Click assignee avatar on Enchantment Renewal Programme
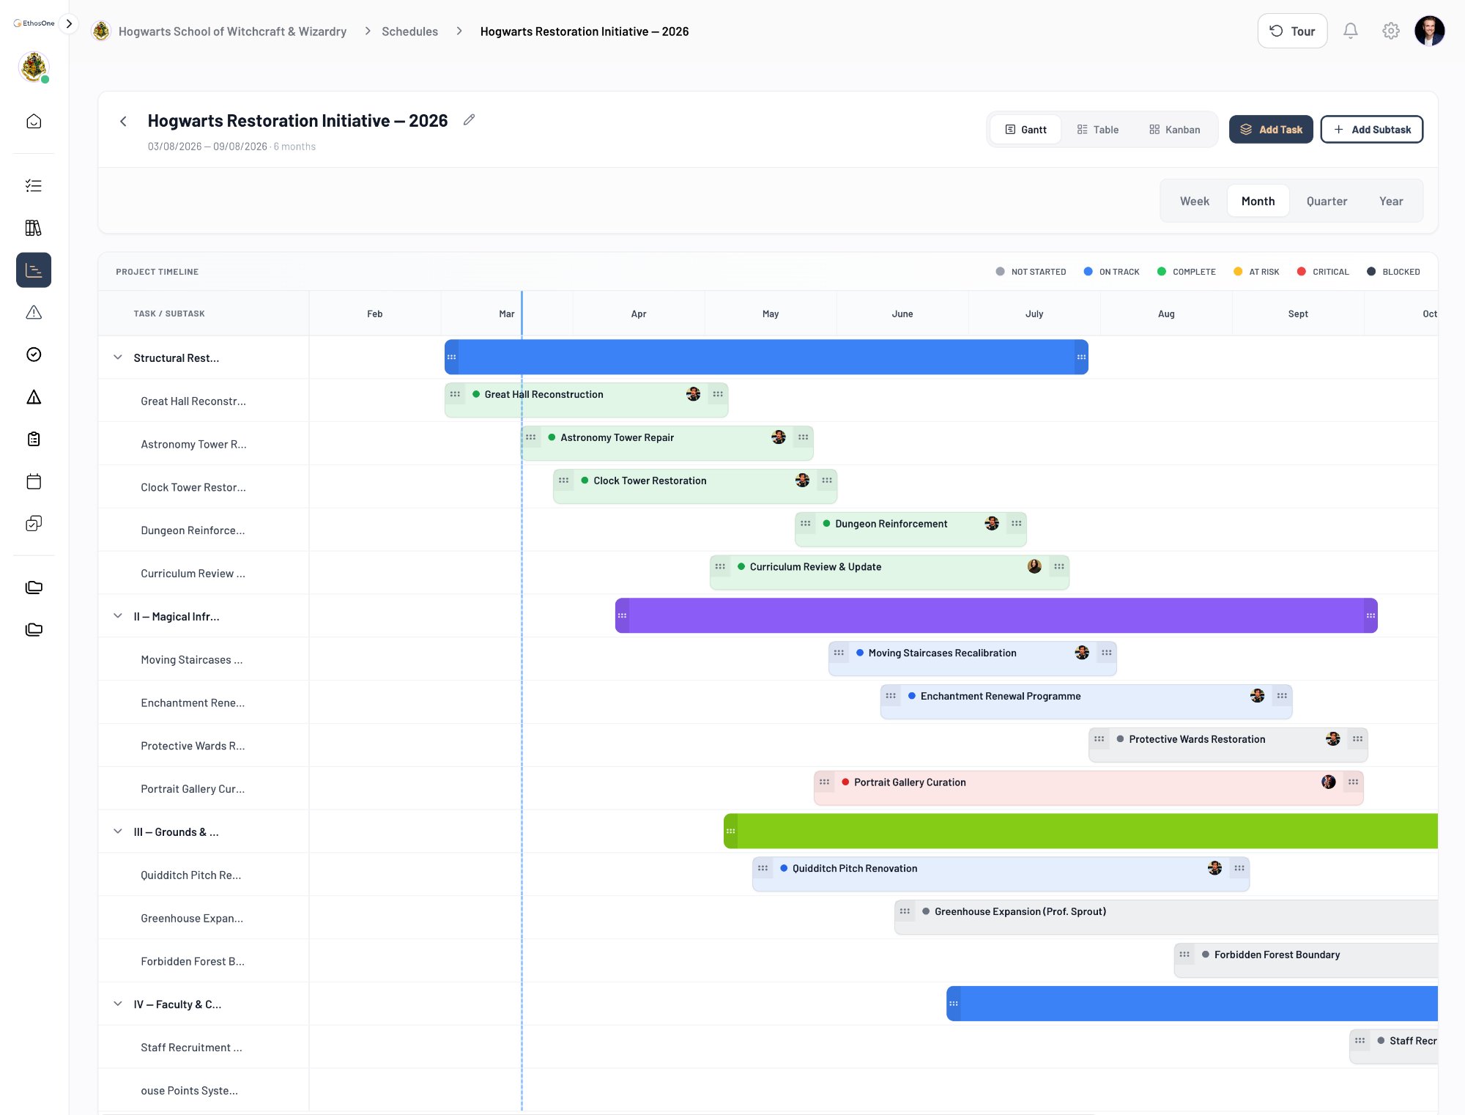 tap(1257, 696)
